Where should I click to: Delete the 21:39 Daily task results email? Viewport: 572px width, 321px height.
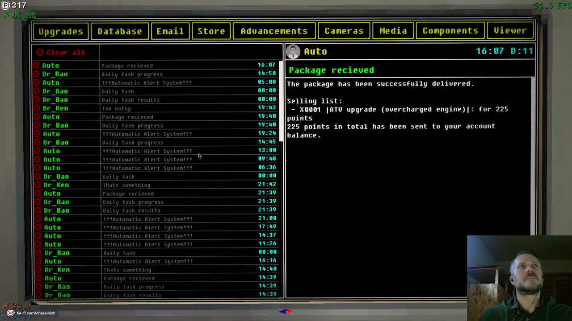[x=38, y=210]
